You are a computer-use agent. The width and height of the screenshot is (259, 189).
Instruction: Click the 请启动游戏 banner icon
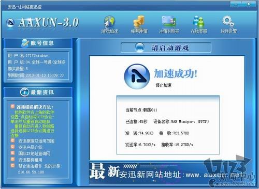click(139, 48)
